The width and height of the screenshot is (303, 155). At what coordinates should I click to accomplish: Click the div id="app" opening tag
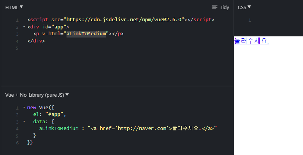tap(48, 27)
